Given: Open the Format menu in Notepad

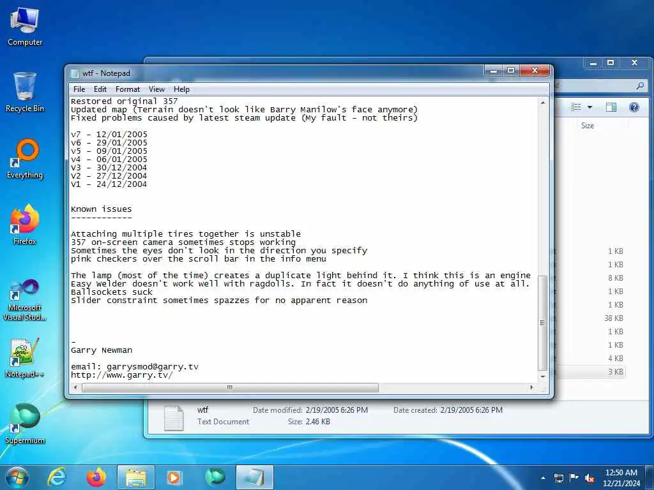Looking at the screenshot, I should point(127,89).
